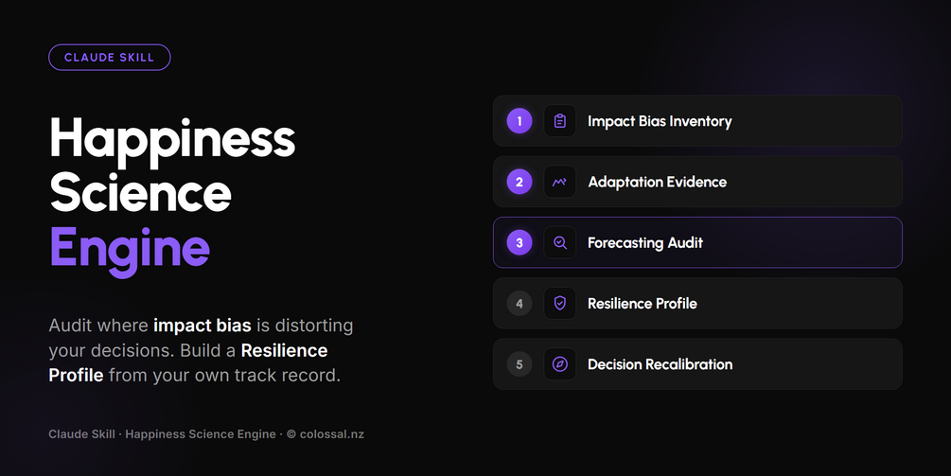Open the highlighted Forecasting Audit step
Image resolution: width=951 pixels, height=476 pixels.
[697, 242]
